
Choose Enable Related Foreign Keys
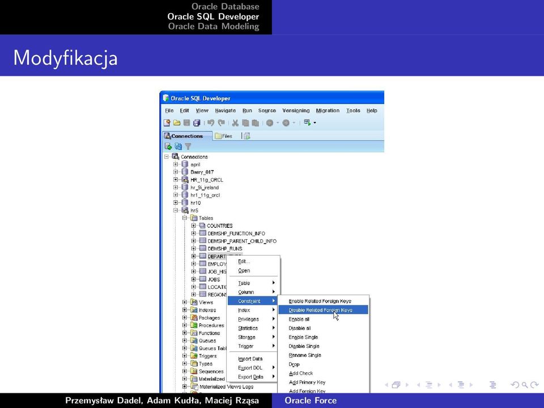(320, 301)
